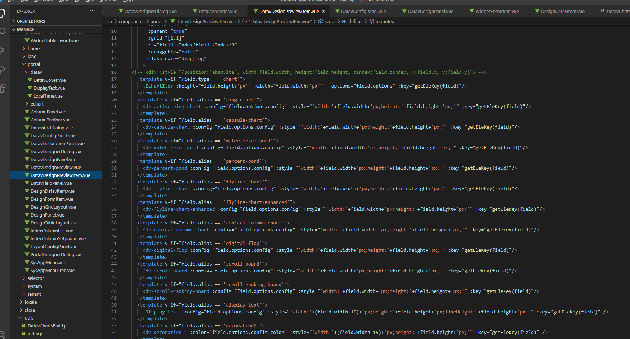
Task: Click the portal breadcrumb segment
Action: [x=156, y=21]
